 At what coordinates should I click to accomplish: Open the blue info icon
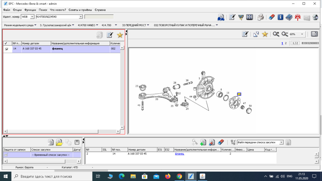click(x=280, y=17)
